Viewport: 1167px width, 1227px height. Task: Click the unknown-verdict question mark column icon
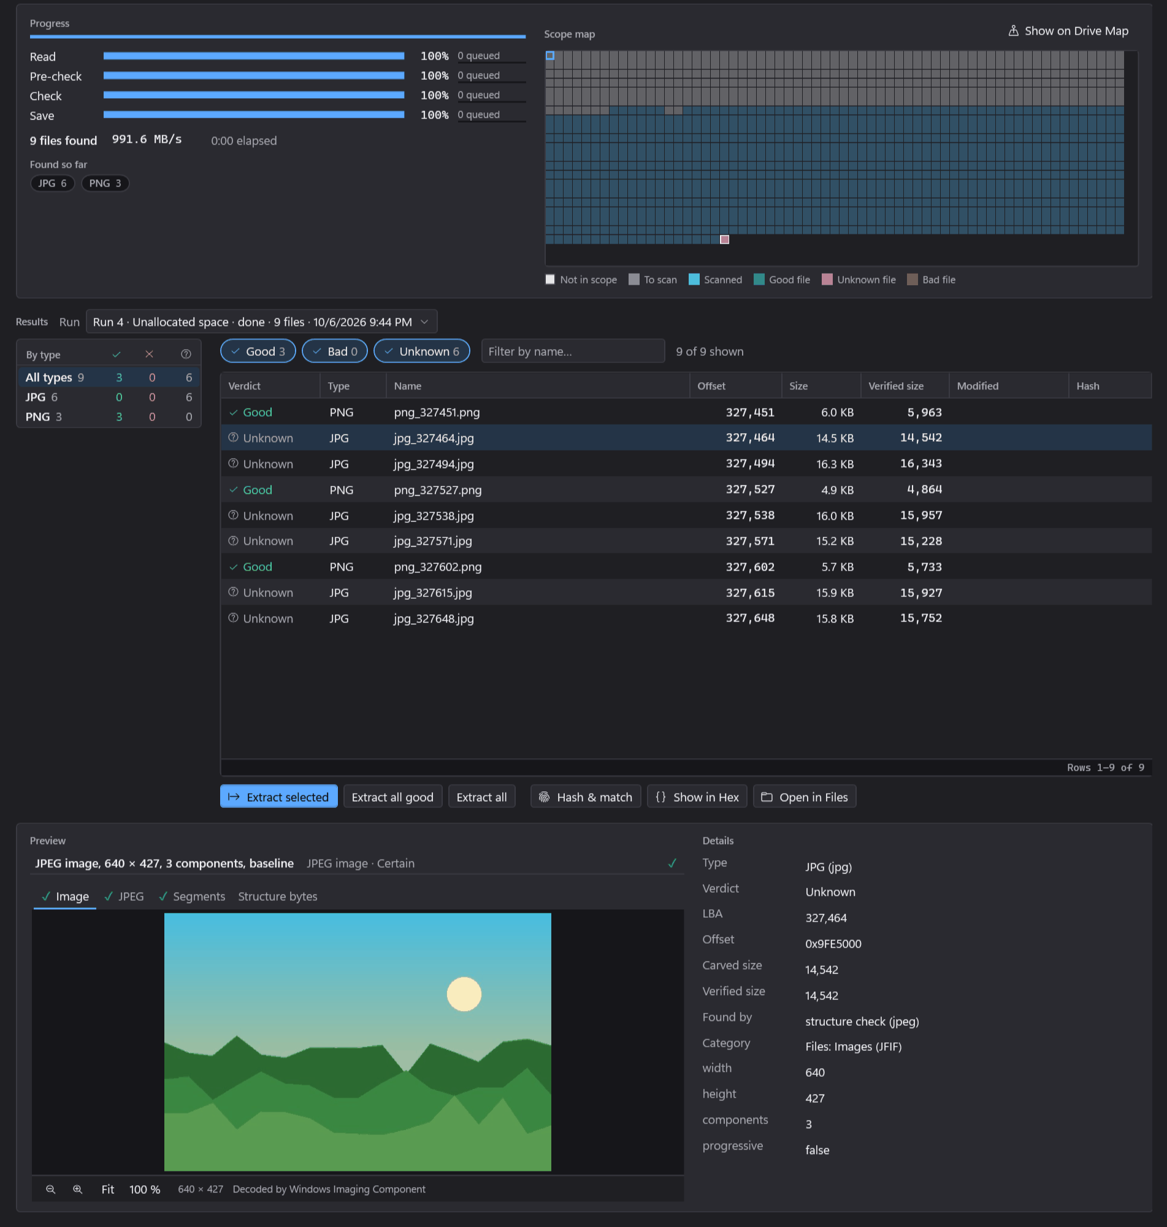pyautogui.click(x=186, y=354)
